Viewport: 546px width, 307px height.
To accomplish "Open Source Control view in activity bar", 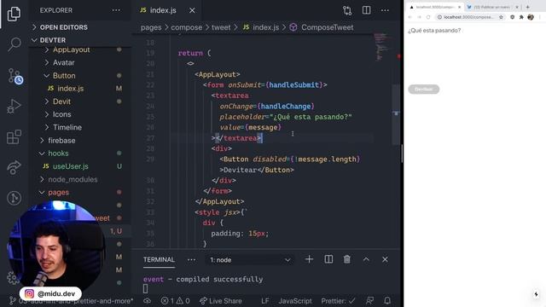I will [x=15, y=76].
